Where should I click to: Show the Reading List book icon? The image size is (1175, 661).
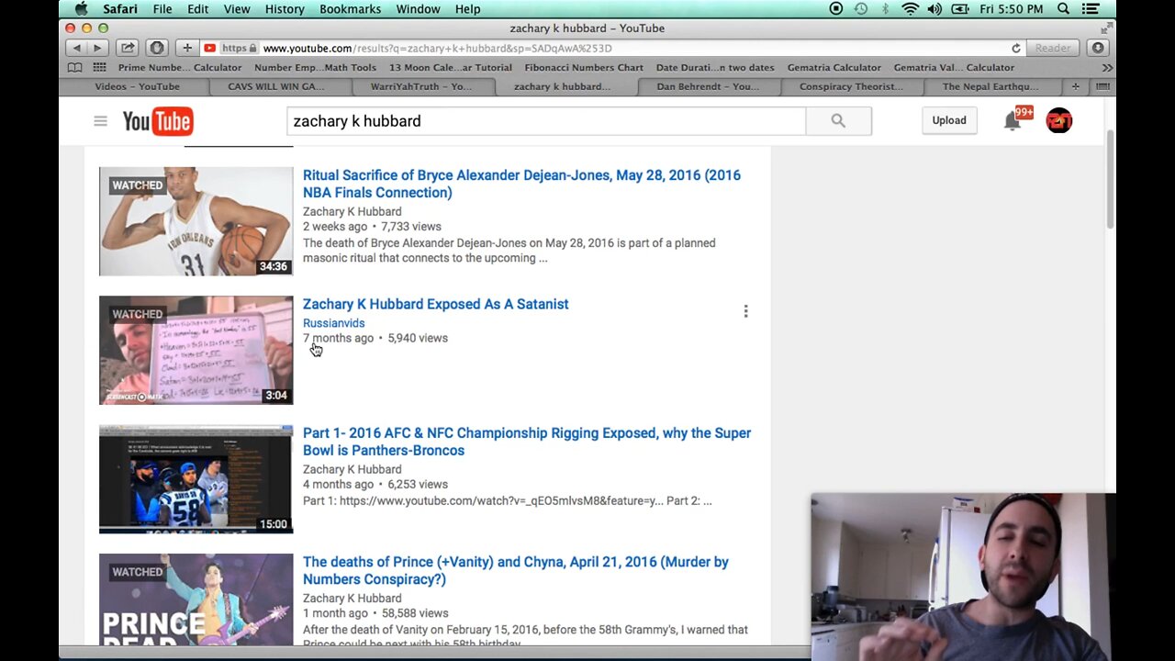(x=74, y=67)
